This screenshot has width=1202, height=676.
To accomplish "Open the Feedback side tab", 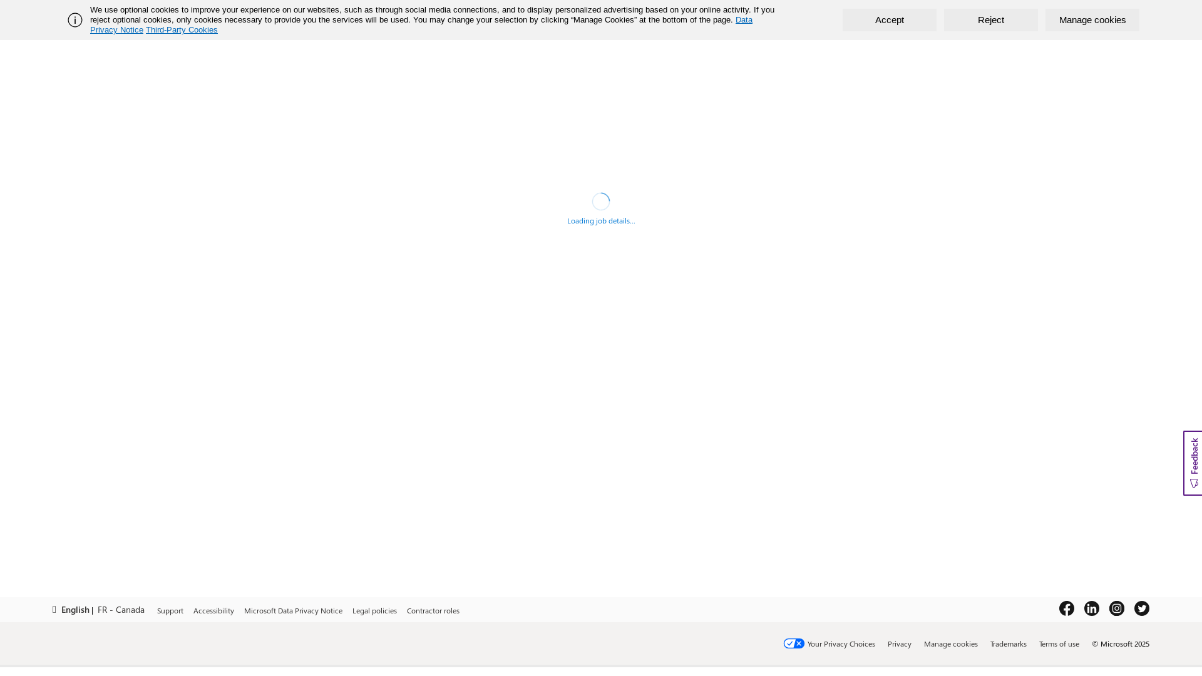I will point(1193,463).
